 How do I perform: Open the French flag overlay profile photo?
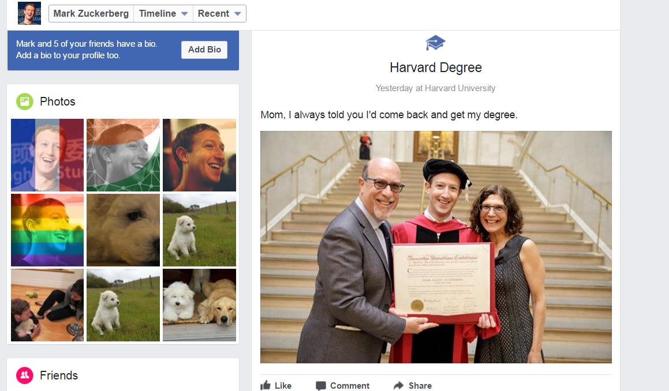tap(47, 155)
